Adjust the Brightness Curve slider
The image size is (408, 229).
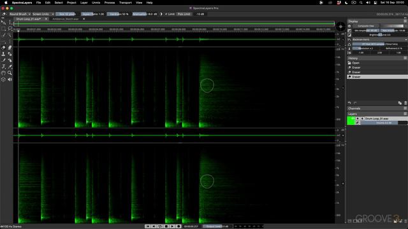[380, 35]
